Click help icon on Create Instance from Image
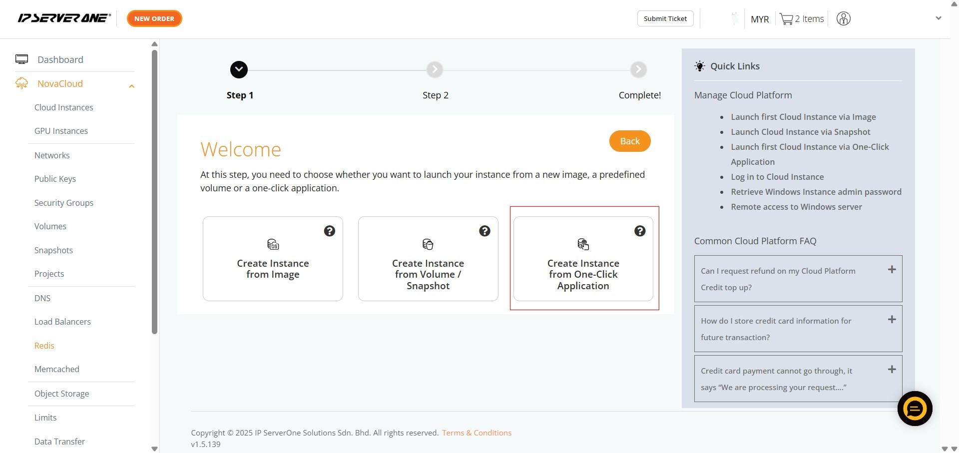The height and width of the screenshot is (453, 959). pyautogui.click(x=329, y=231)
